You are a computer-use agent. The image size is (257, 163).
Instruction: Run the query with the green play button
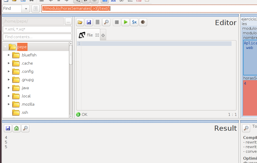pos(126,22)
